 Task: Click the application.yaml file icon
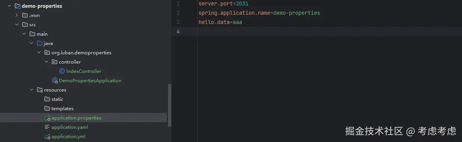click(47, 127)
